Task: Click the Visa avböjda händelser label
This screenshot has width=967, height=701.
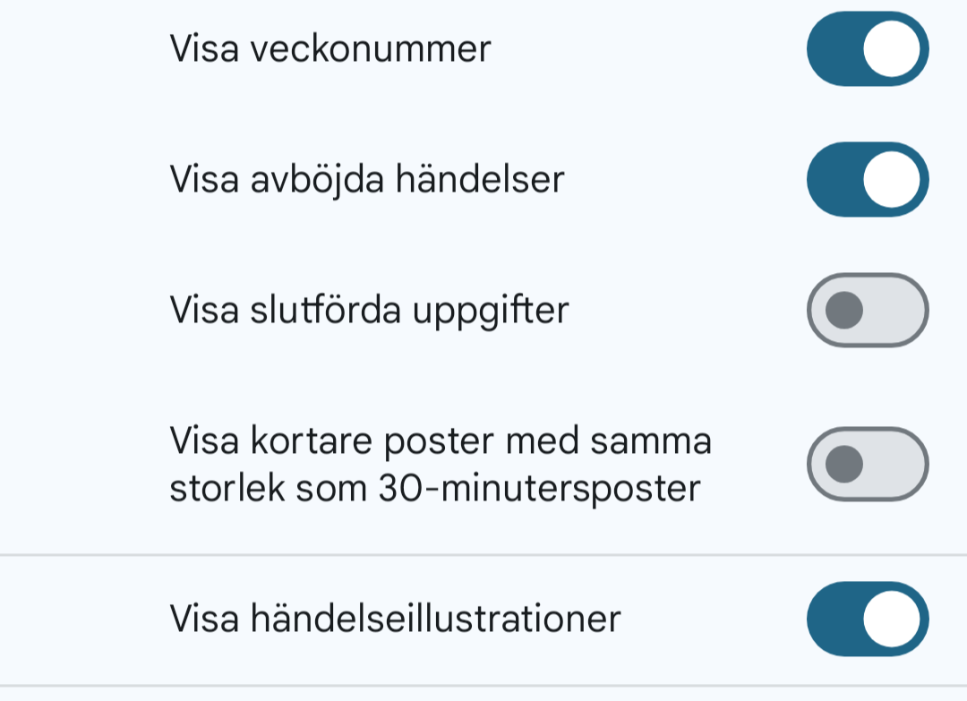Action: pyautogui.click(x=367, y=179)
